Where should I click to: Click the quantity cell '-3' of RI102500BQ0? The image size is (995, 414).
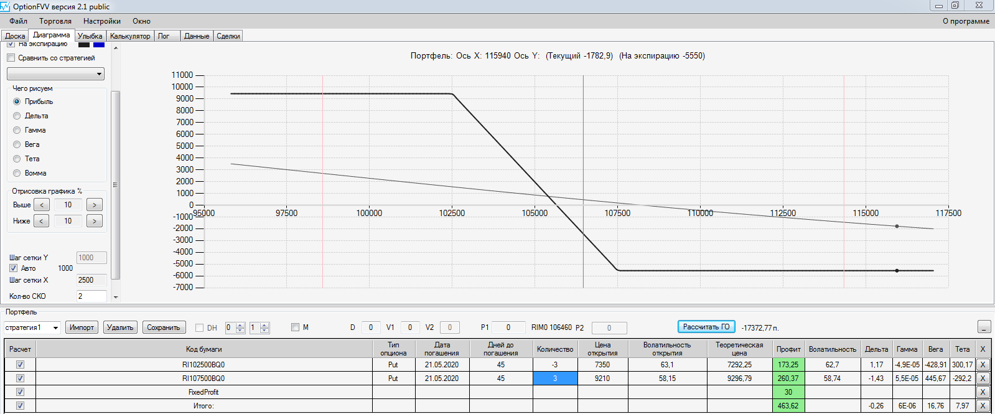pos(555,365)
